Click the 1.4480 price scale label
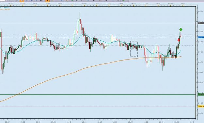 click(201, 52)
